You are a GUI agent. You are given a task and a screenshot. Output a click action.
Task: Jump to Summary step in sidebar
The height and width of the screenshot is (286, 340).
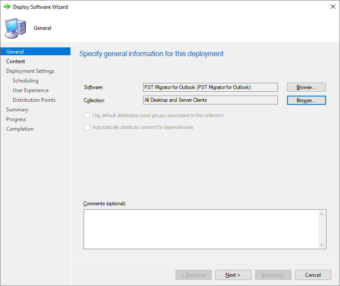pos(17,110)
